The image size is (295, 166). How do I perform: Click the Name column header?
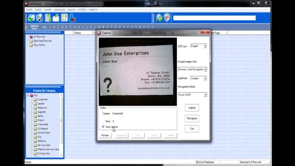[x=83, y=33]
